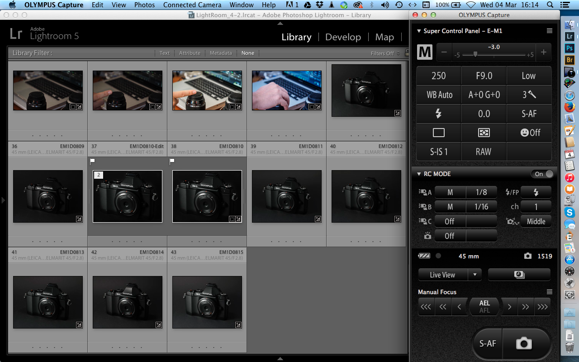
Task: Expand the Lightroom left panel arrow
Action: (2, 200)
